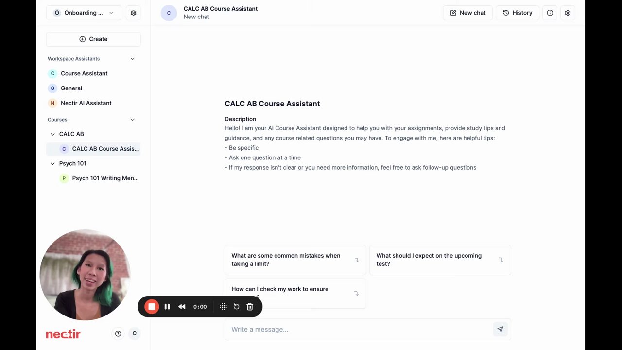The image size is (622, 350).
Task: Pause the recording
Action: point(167,307)
